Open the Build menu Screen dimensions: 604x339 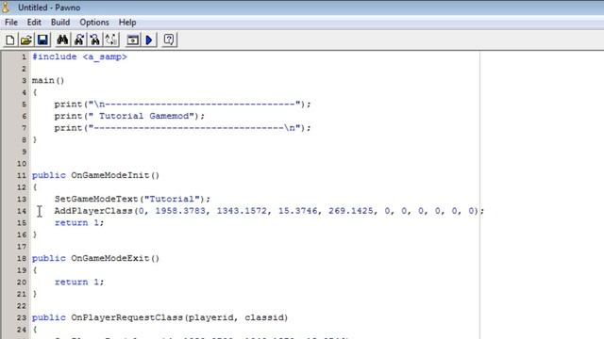[x=60, y=23]
